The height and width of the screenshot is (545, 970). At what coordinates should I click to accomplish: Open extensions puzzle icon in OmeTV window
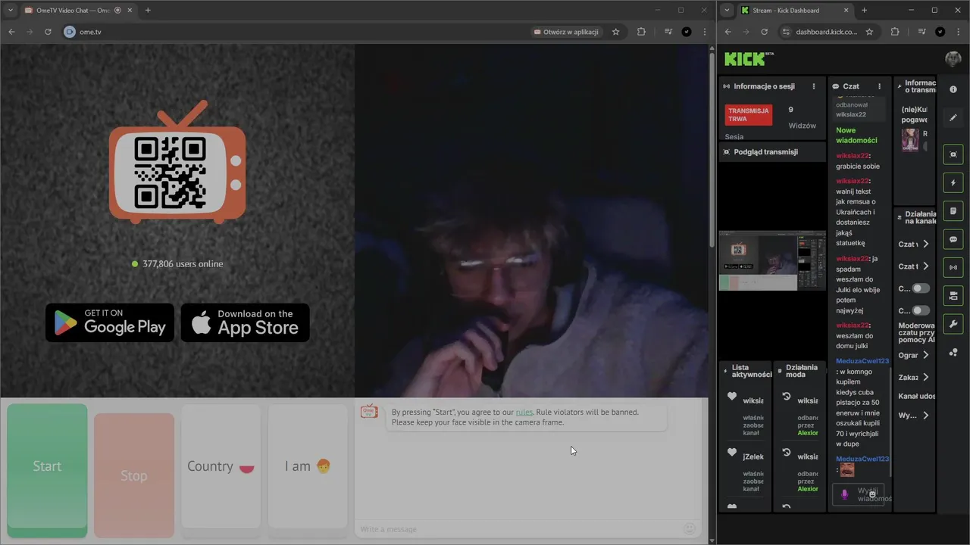coord(641,32)
